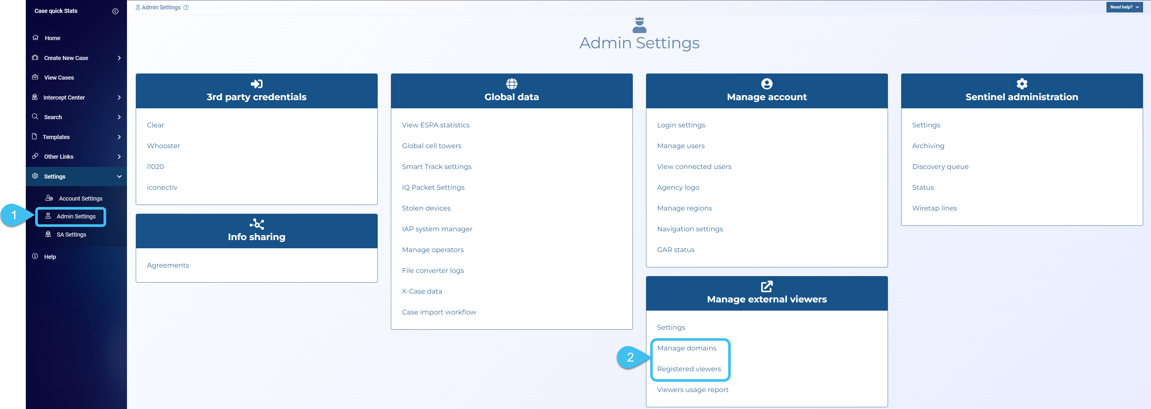This screenshot has width=1151, height=409.
Task: Open the Manage domains link
Action: (686, 348)
